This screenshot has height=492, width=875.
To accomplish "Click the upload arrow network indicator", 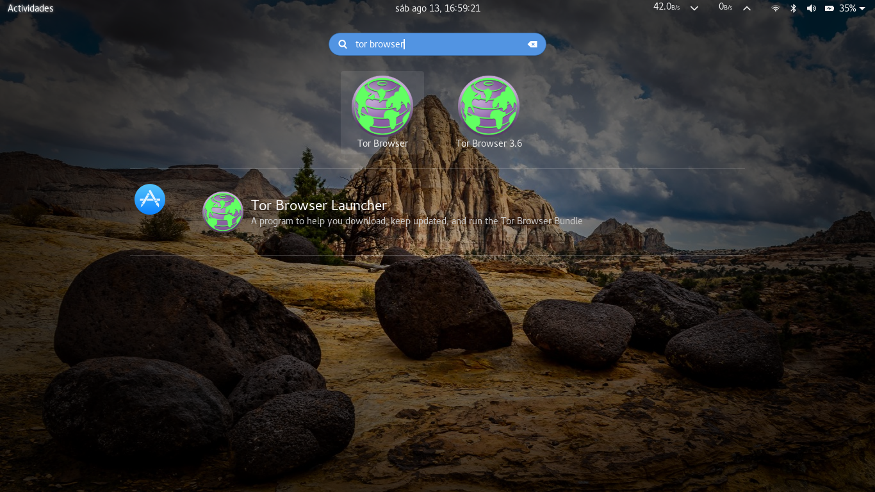I will pos(747,8).
